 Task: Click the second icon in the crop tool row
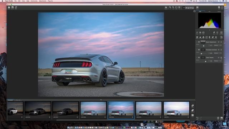(200, 33)
